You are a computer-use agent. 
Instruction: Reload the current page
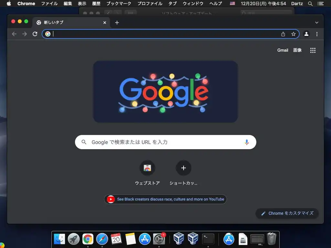coord(35,34)
